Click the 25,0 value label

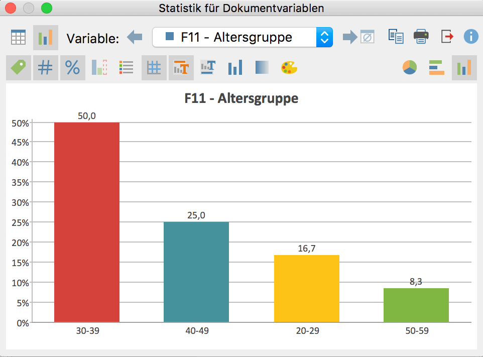tap(196, 215)
